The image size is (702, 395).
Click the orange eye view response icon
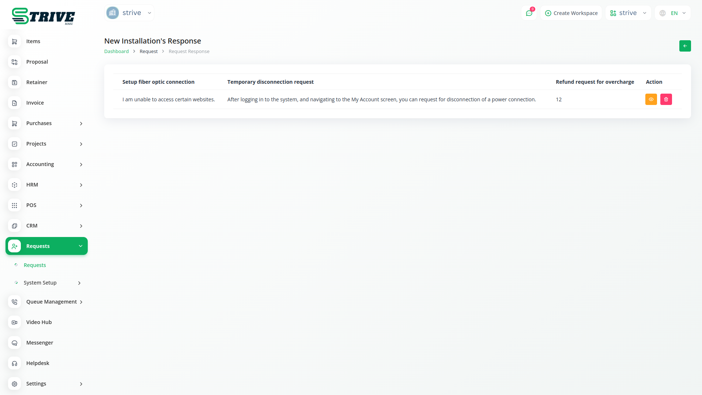click(651, 99)
